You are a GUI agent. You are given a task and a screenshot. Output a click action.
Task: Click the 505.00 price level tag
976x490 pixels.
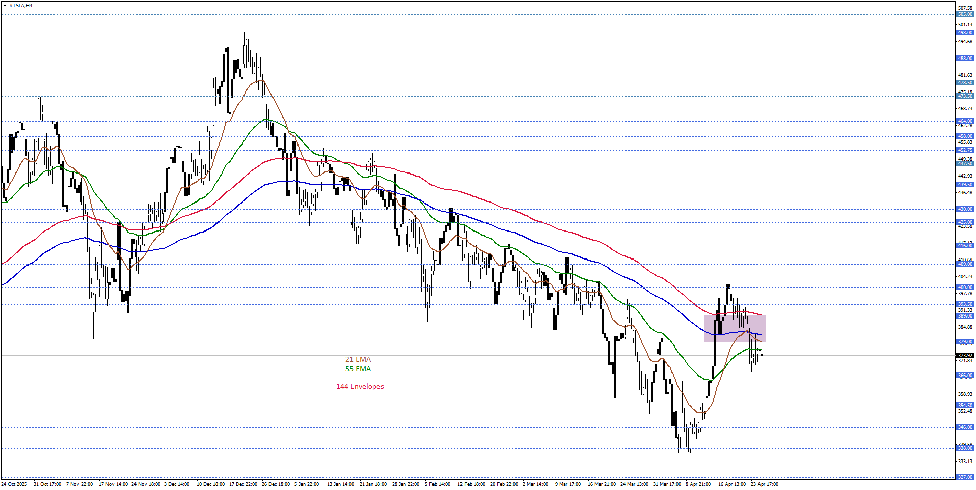[x=965, y=14]
